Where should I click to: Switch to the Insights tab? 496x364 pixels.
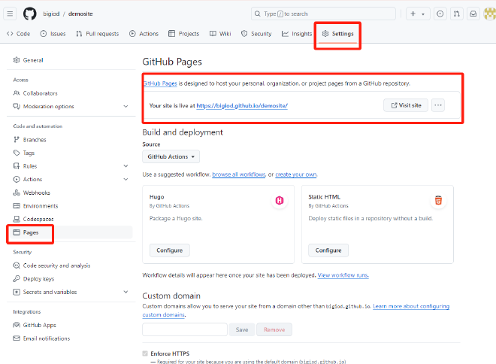pos(297,34)
